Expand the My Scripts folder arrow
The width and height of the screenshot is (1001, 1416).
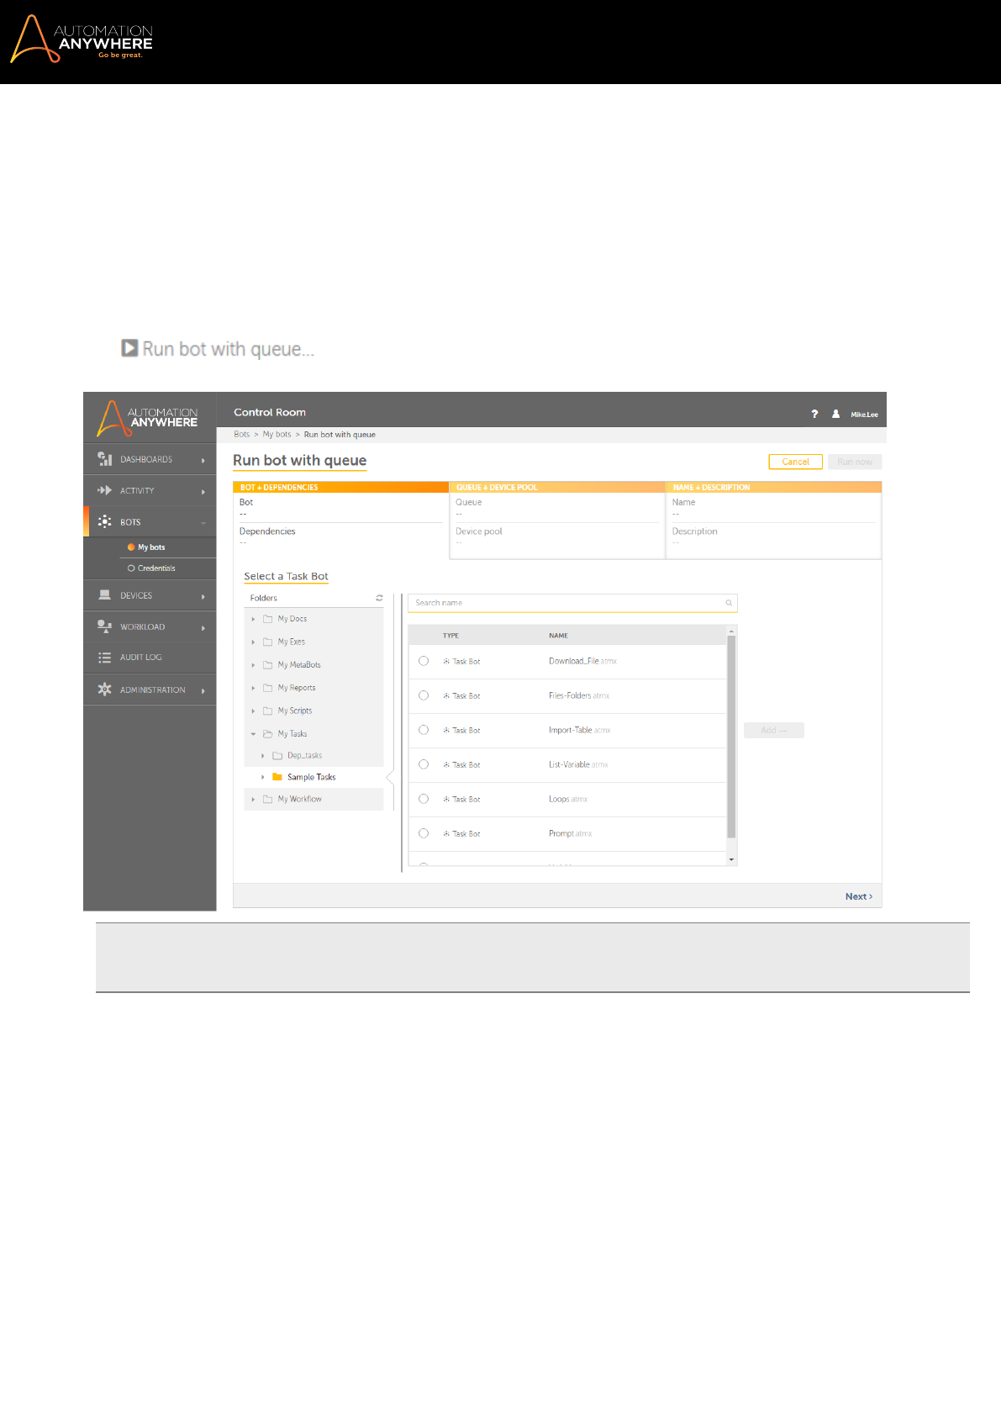(x=253, y=711)
